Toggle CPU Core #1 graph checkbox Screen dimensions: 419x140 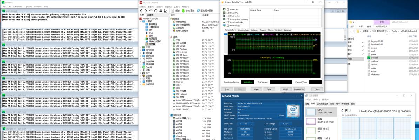pyautogui.click(x=234, y=34)
